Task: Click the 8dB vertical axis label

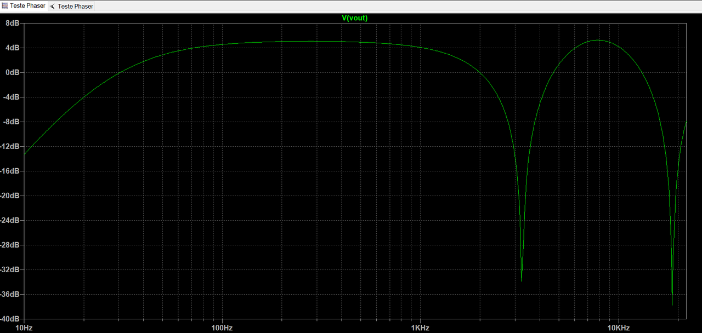Action: click(13, 23)
